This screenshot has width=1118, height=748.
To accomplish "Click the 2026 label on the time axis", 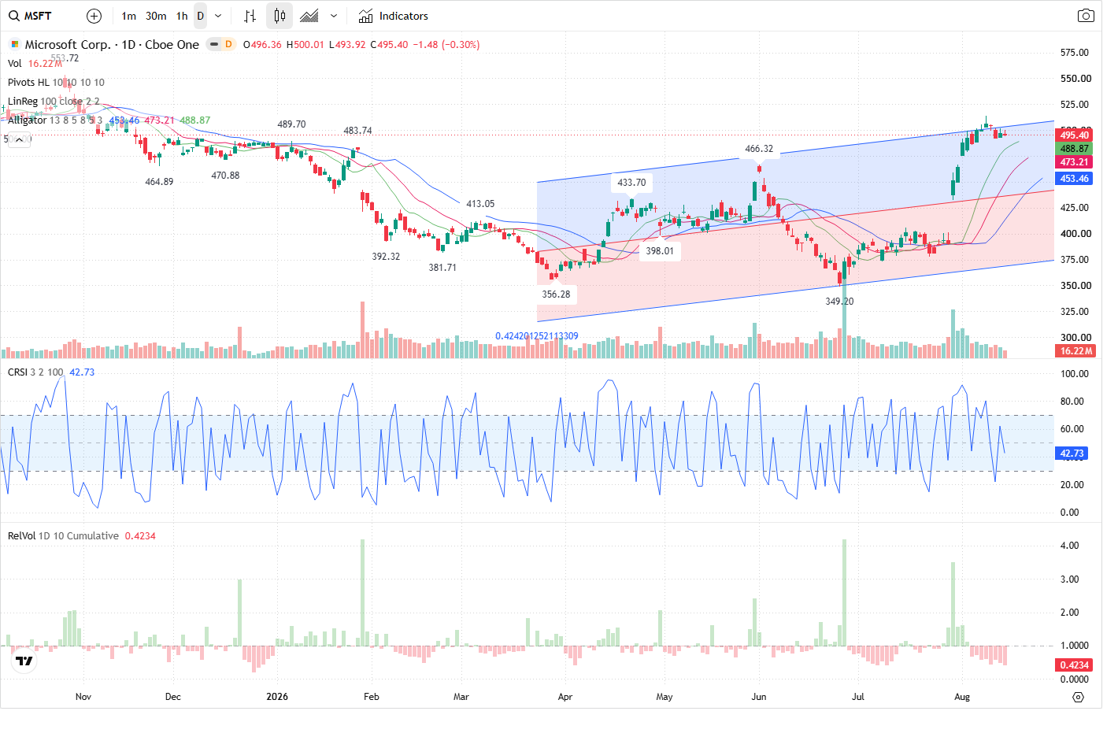I will coord(277,697).
